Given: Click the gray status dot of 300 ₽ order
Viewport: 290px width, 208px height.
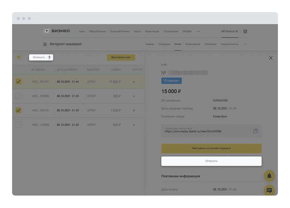Looking at the screenshot, I should (134, 96).
